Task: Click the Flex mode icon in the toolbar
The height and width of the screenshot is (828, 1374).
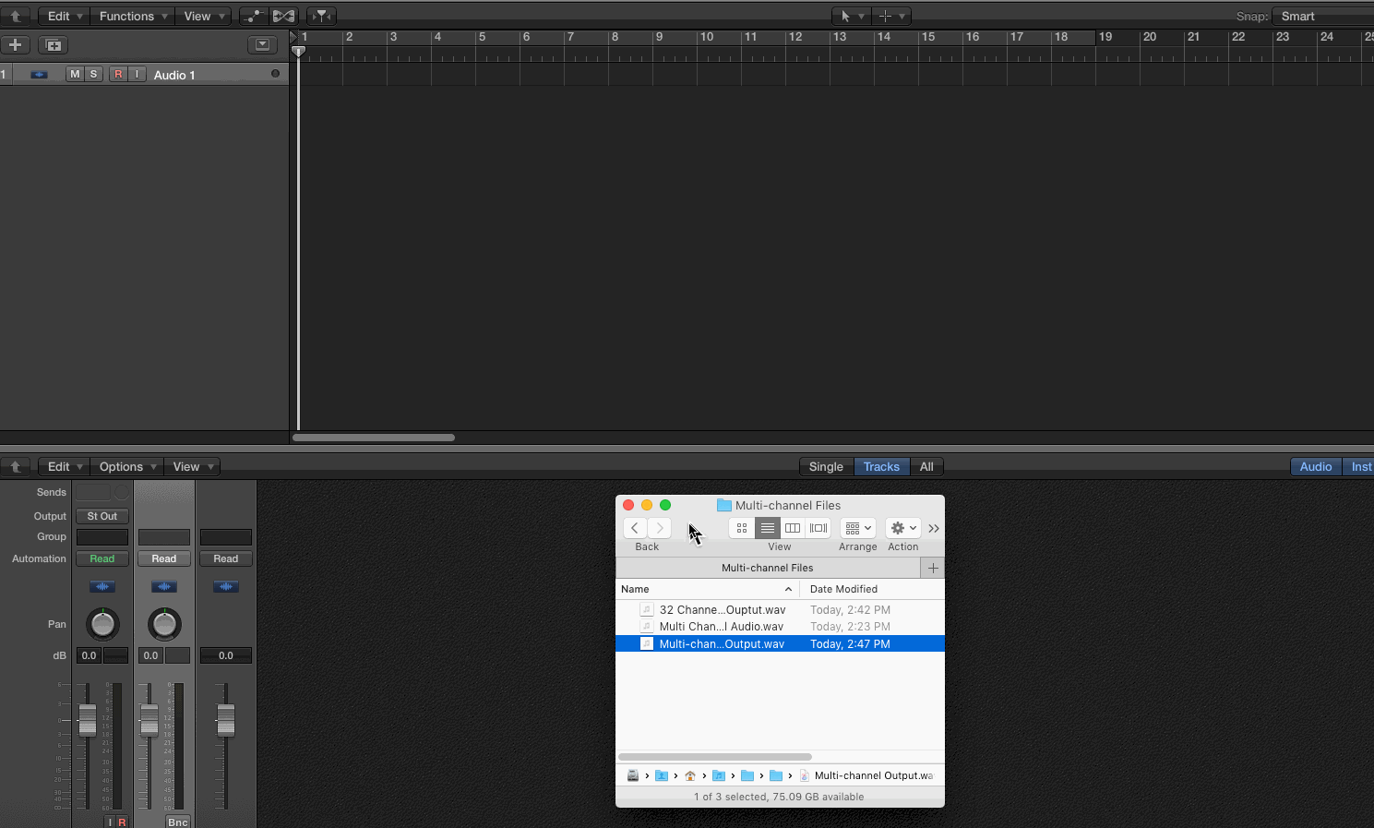Action: tap(283, 16)
